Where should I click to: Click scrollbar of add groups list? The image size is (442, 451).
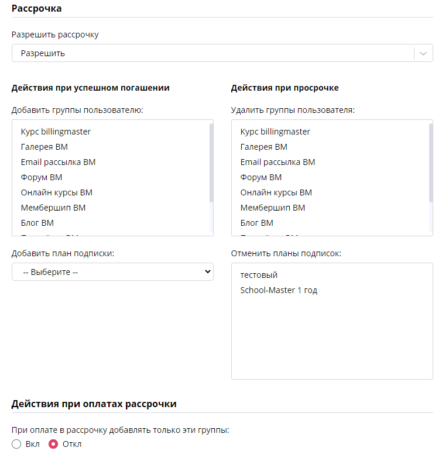pyautogui.click(x=211, y=163)
